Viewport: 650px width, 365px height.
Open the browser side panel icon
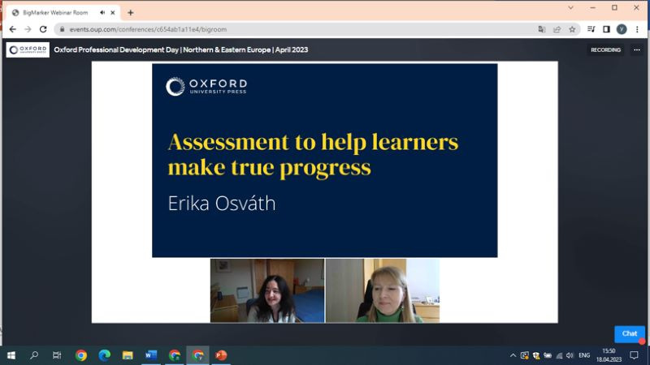(606, 29)
